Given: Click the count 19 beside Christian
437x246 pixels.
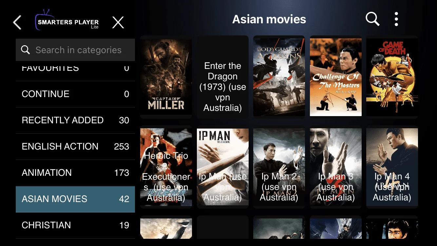Looking at the screenshot, I should 124,225.
